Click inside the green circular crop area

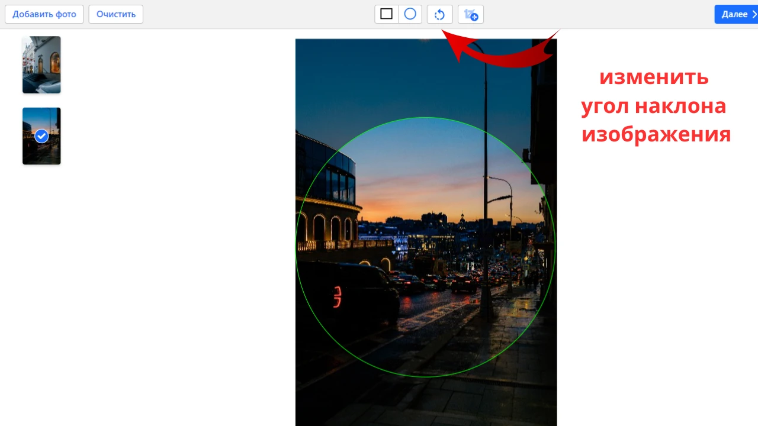426,247
